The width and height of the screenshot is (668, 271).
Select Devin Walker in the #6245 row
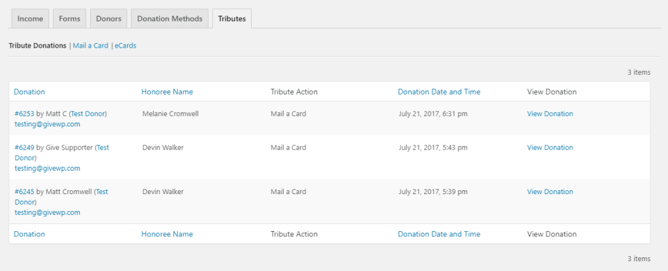click(x=163, y=192)
